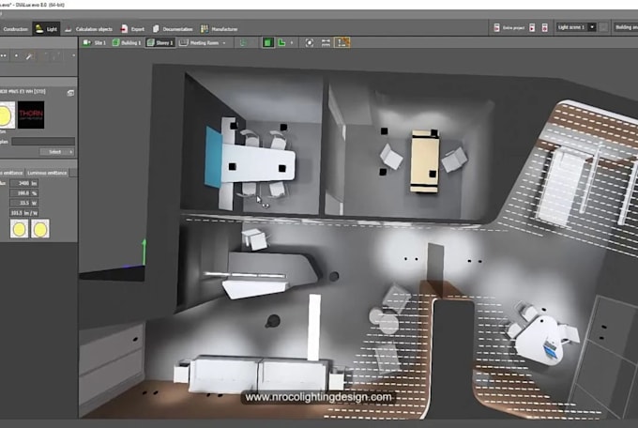Click the empty text field above Select
The height and width of the screenshot is (428, 638).
pos(43,142)
